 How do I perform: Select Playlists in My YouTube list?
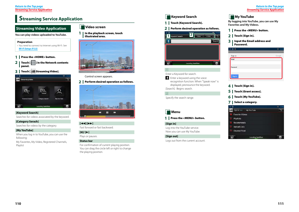(237, 119)
